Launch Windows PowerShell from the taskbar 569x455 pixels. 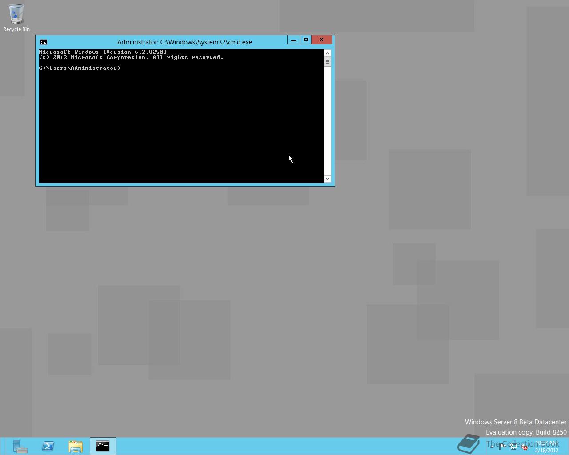(48, 446)
